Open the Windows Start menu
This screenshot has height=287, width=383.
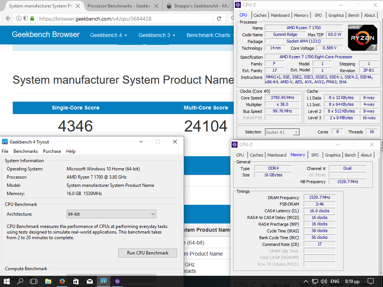click(6, 281)
